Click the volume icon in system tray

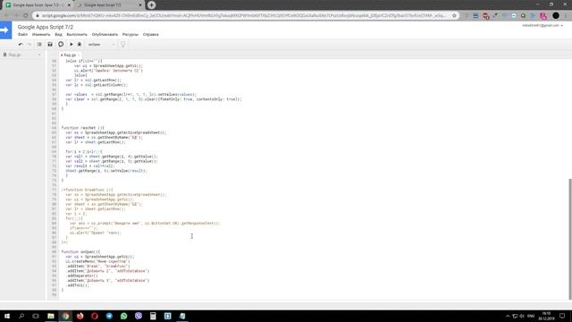(x=522, y=316)
